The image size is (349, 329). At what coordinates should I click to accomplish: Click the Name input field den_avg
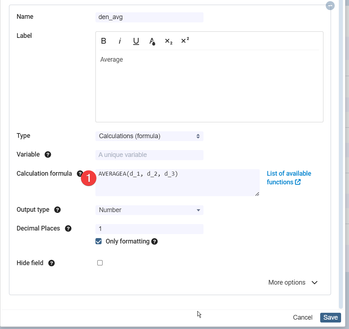tap(149, 17)
